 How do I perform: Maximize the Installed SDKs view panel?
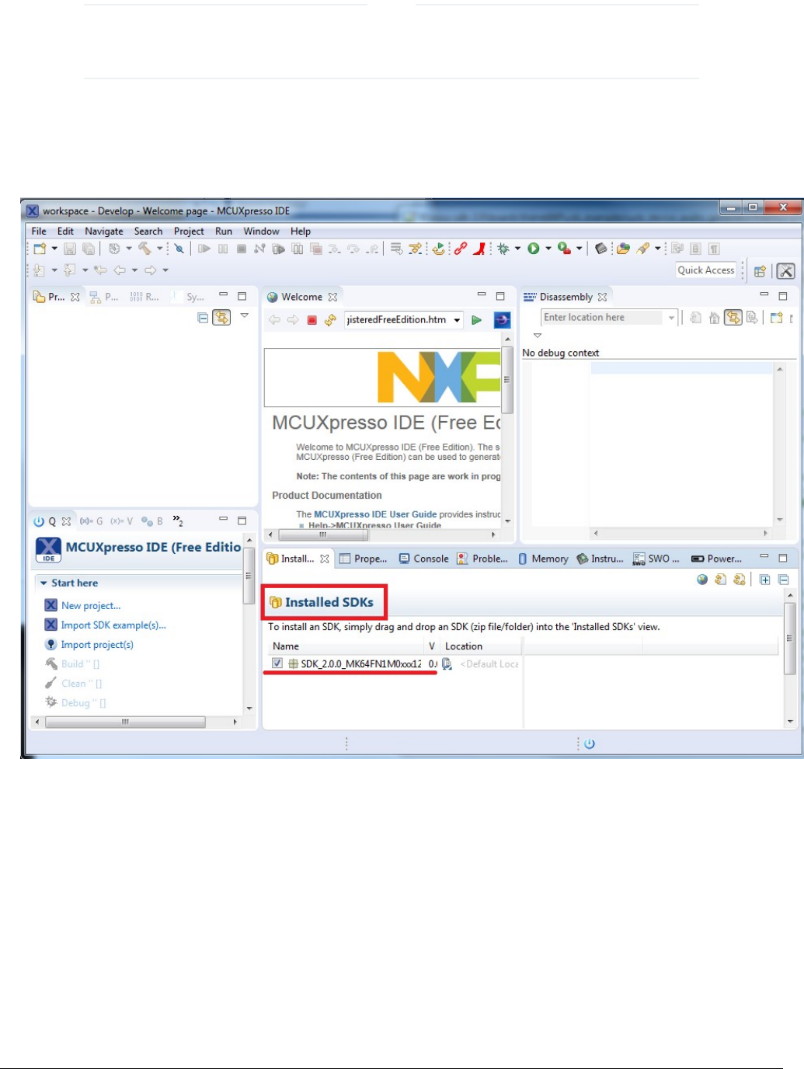click(783, 558)
